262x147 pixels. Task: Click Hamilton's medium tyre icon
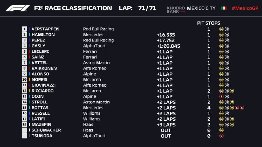click(221, 35)
